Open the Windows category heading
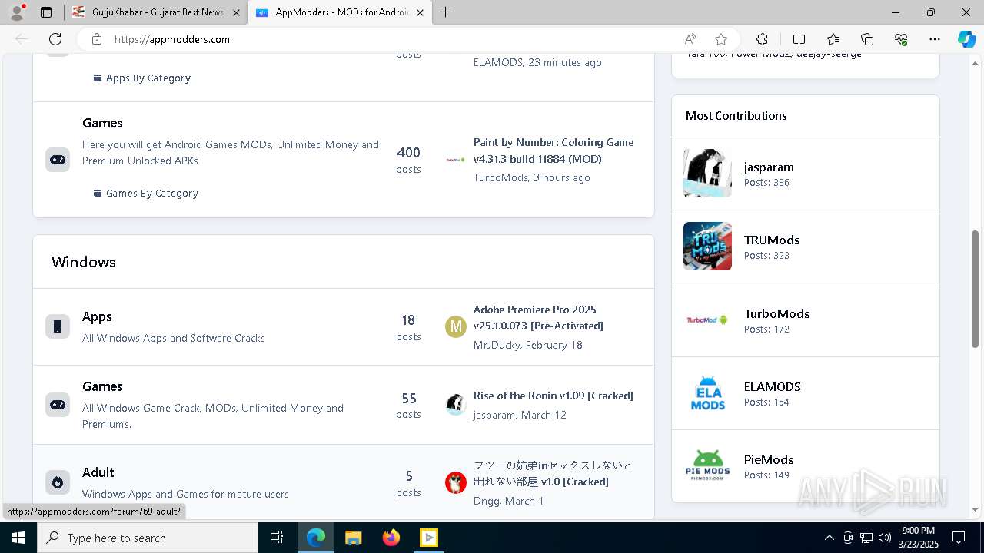 (84, 262)
